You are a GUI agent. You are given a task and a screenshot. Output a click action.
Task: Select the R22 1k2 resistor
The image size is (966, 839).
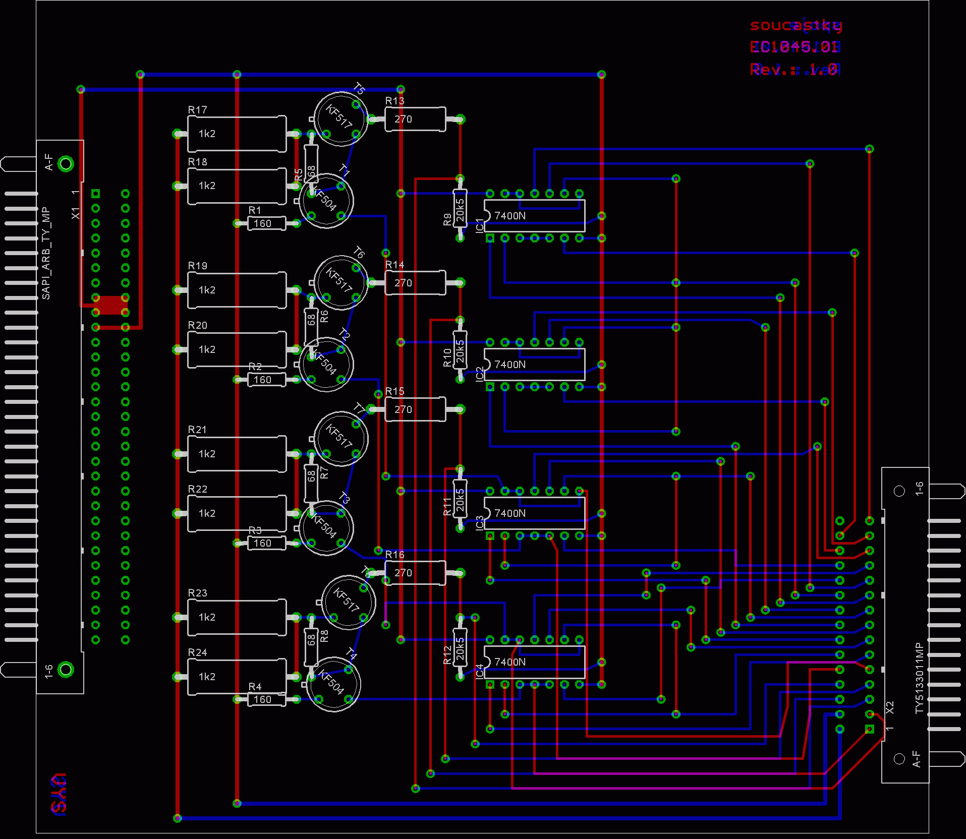click(236, 514)
